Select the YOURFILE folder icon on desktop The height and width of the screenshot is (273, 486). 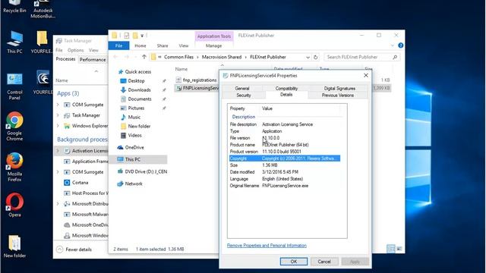(43, 42)
